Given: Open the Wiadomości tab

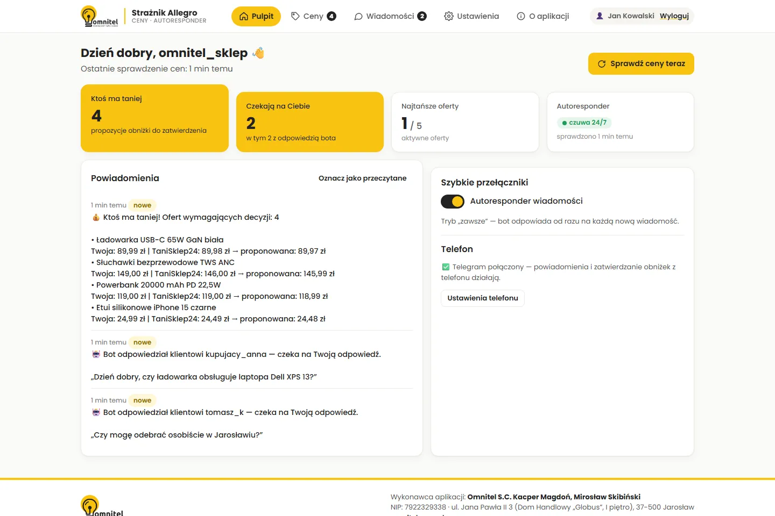Looking at the screenshot, I should point(390,16).
